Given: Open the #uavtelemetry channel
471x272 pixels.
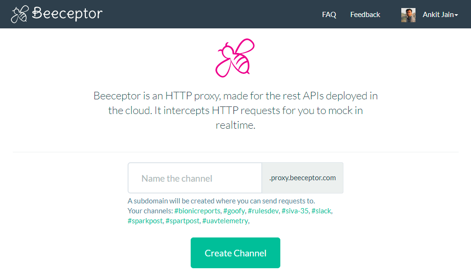Looking at the screenshot, I should click(x=225, y=221).
